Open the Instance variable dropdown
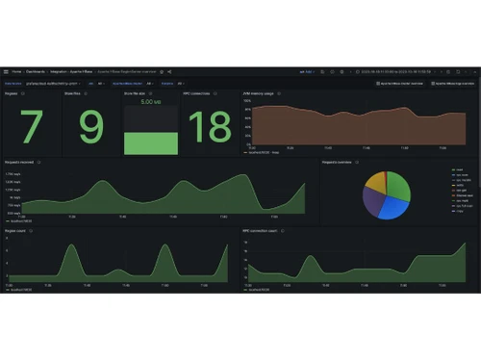The width and height of the screenshot is (481, 361). pos(181,84)
